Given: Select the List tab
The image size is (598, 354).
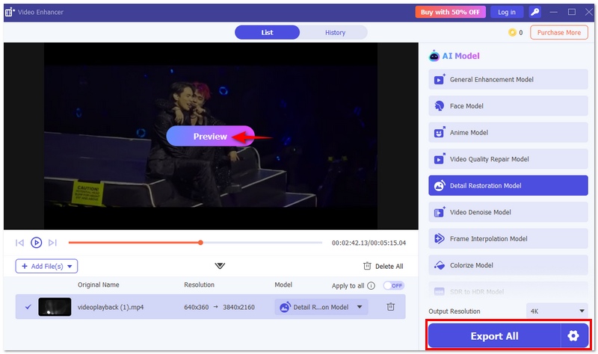Looking at the screenshot, I should click(x=267, y=33).
